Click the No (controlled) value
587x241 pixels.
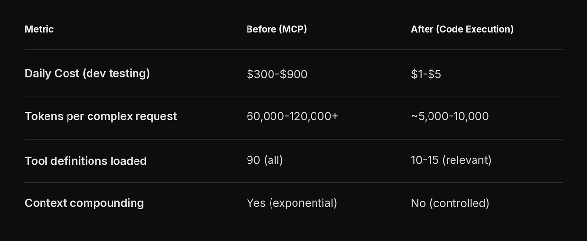tap(450, 203)
